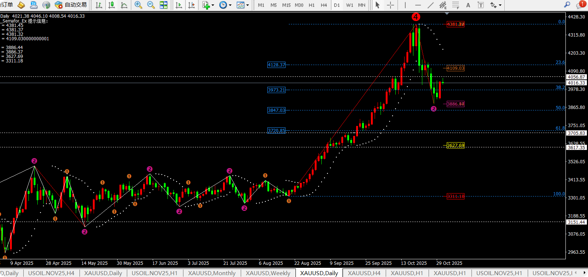
Task: Select the text label tool
Action: [481, 5]
